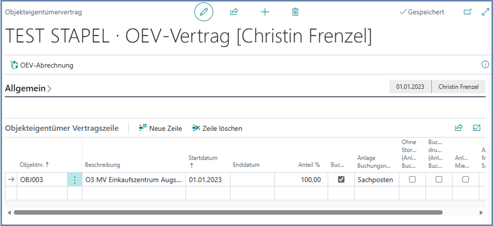Open the OEV-Abrechnung action
Viewport: 493px width, 226px height.
pos(42,65)
